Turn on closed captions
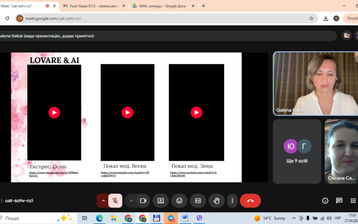This screenshot has height=224, width=358. click(198, 201)
